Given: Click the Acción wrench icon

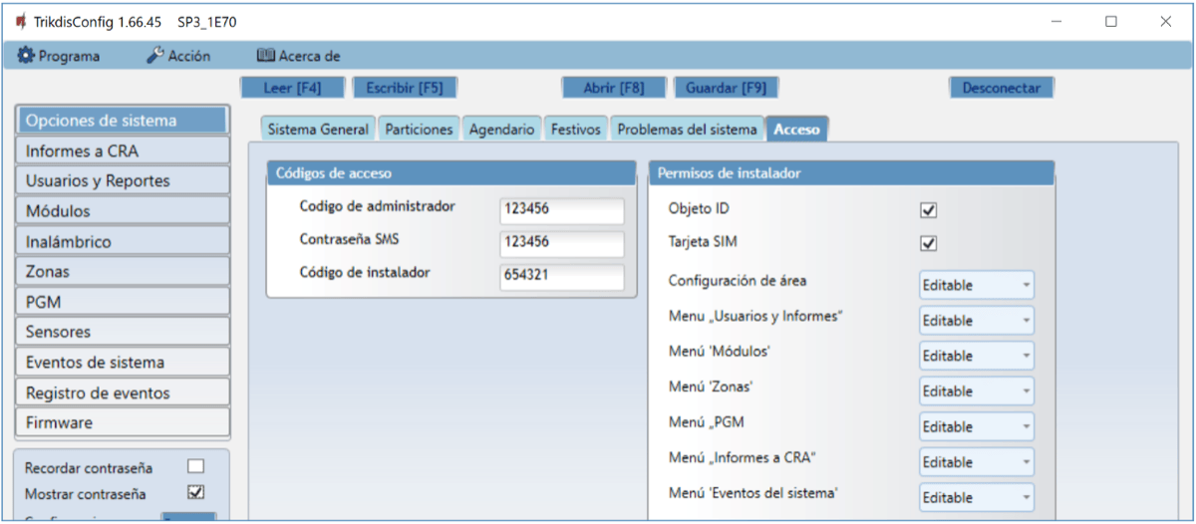Looking at the screenshot, I should coord(155,56).
